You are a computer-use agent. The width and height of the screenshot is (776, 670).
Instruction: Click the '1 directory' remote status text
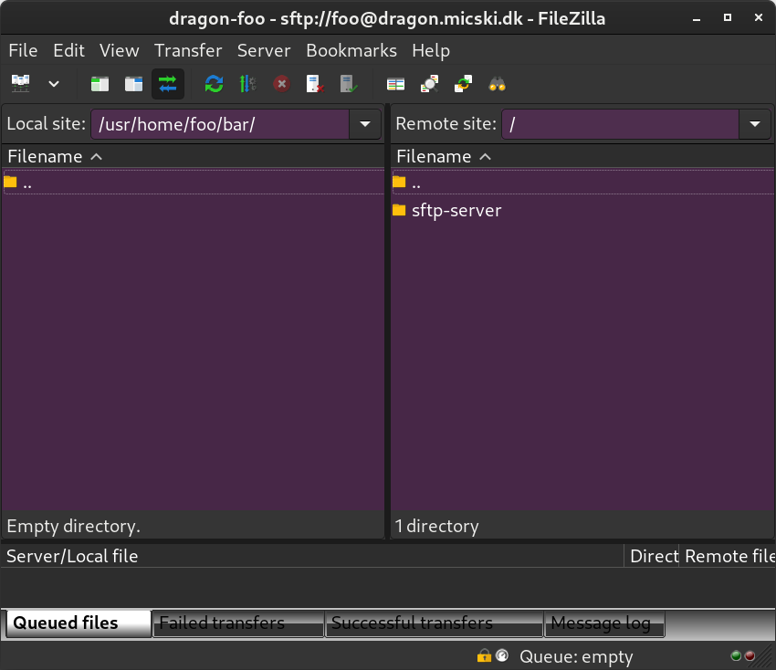(437, 526)
